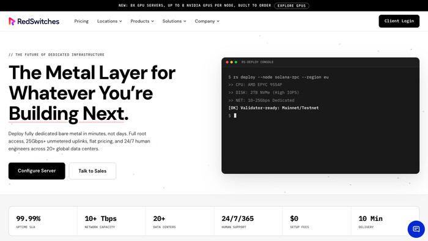Screen dimensions: 428x241
Task: Click the 99.99% Uptime SLA stat
Action: coord(43,221)
